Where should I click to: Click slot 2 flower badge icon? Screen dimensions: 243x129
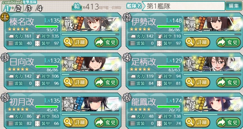pos(127,18)
